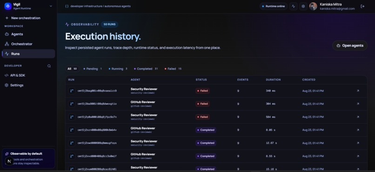Click the Completed badge in the 12.67 s row

pos(206,143)
